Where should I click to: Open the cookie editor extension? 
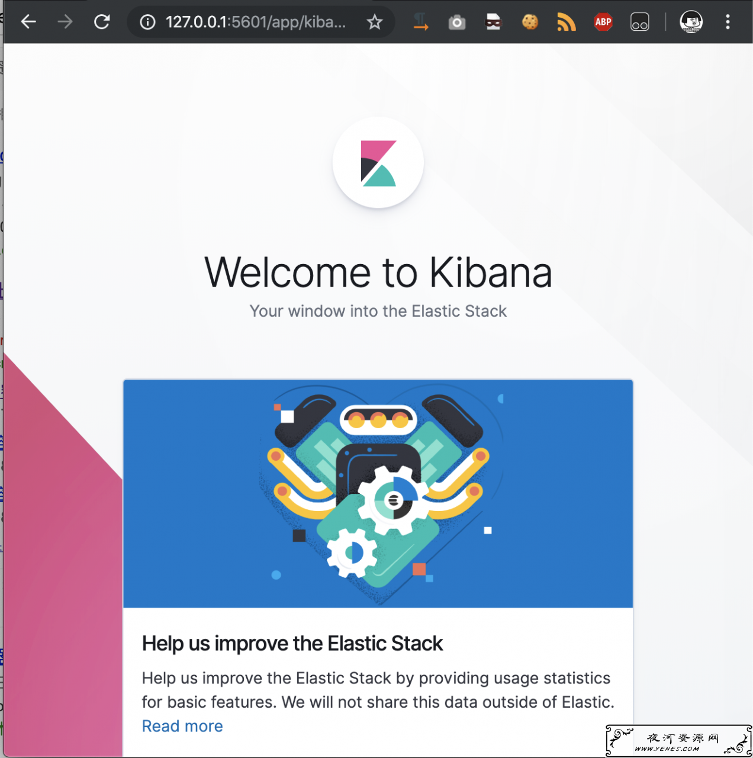click(530, 23)
